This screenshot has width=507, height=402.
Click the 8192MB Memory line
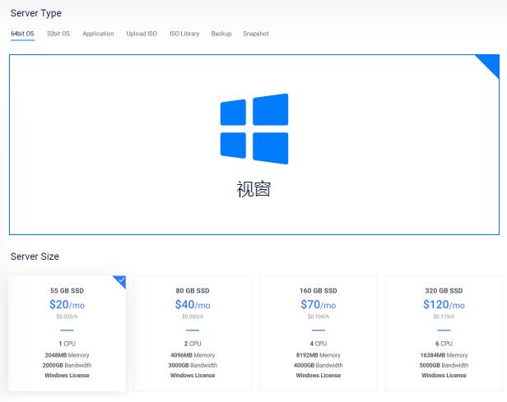click(x=319, y=355)
